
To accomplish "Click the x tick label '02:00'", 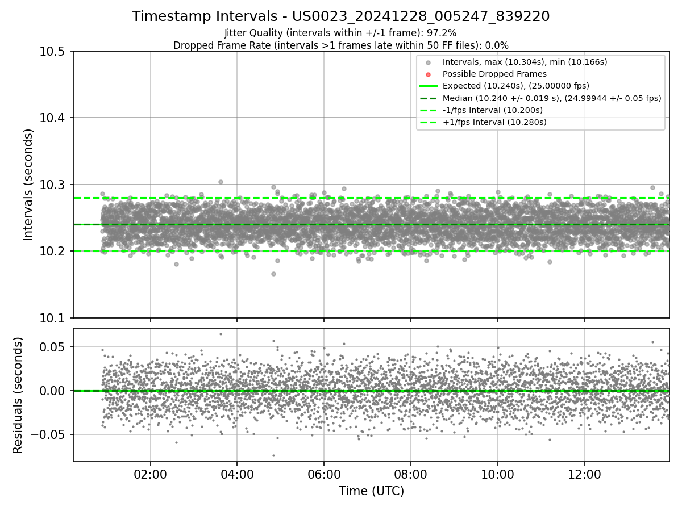I will (x=151, y=475).
